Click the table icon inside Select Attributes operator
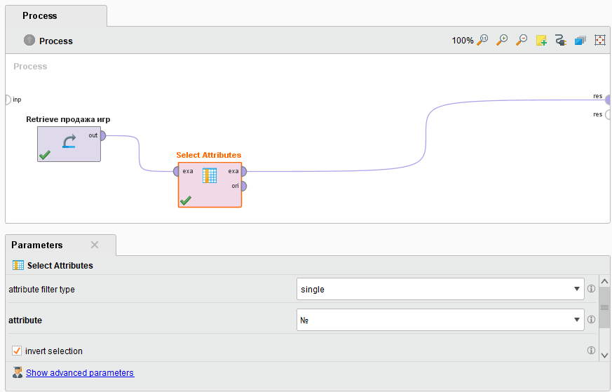The height and width of the screenshot is (392, 612). 210,176
